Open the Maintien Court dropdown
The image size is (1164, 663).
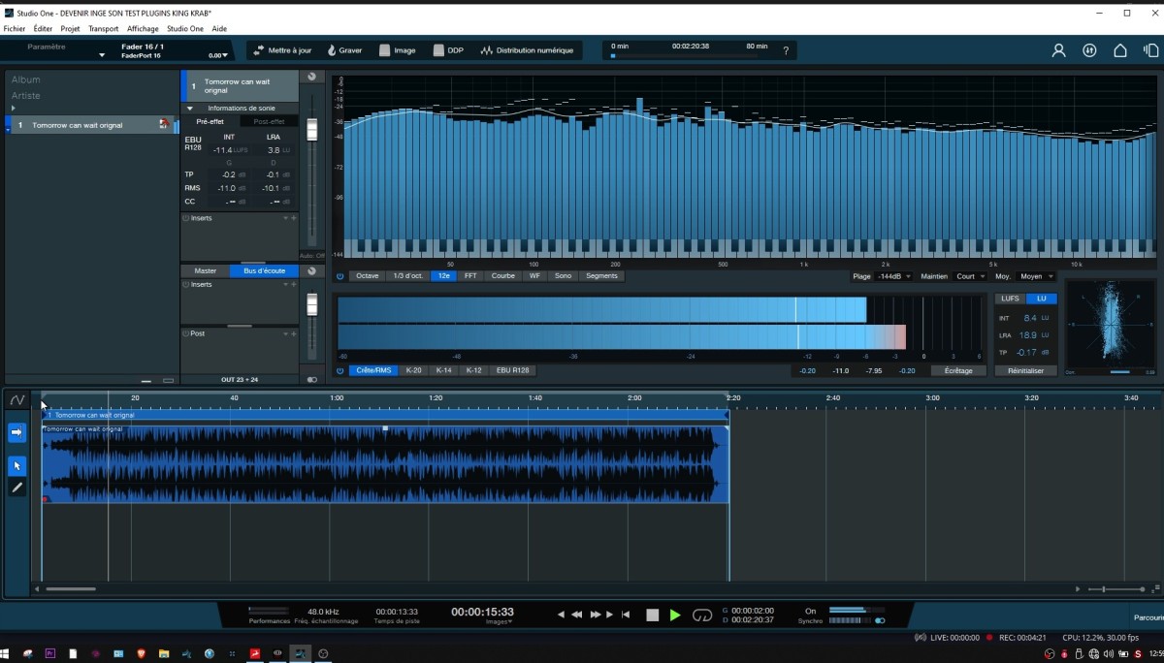point(970,276)
